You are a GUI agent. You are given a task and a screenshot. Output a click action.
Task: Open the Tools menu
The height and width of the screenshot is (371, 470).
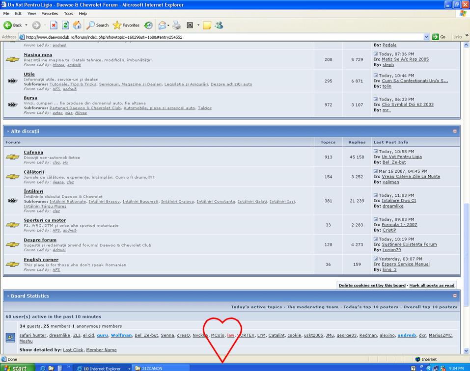(69, 13)
